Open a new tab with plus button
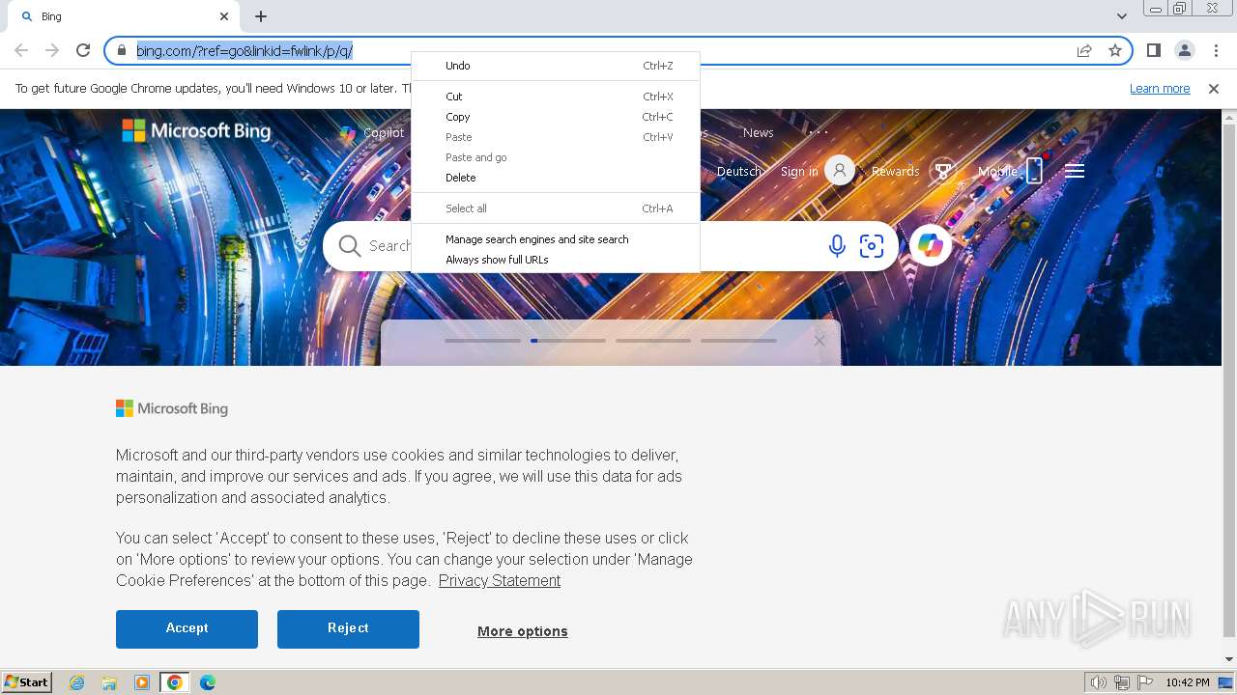 tap(261, 16)
